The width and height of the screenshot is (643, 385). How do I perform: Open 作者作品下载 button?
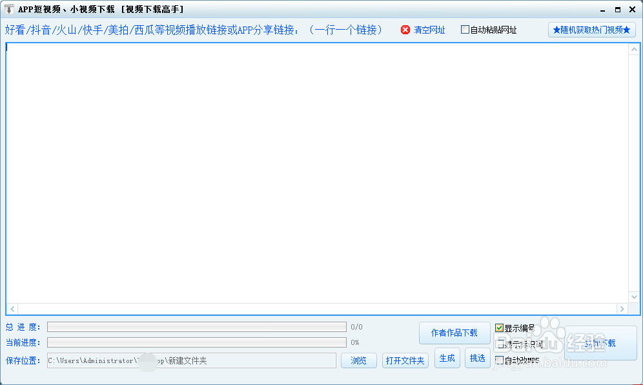pyautogui.click(x=454, y=333)
